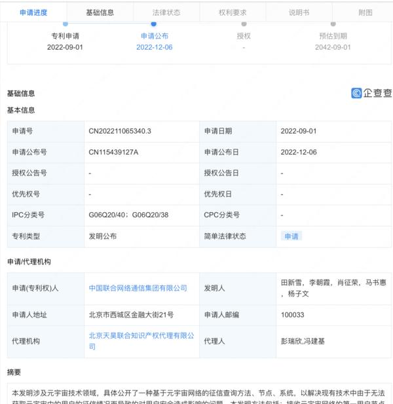
Task: Click the 摘要 heading
Action: pos(14,372)
